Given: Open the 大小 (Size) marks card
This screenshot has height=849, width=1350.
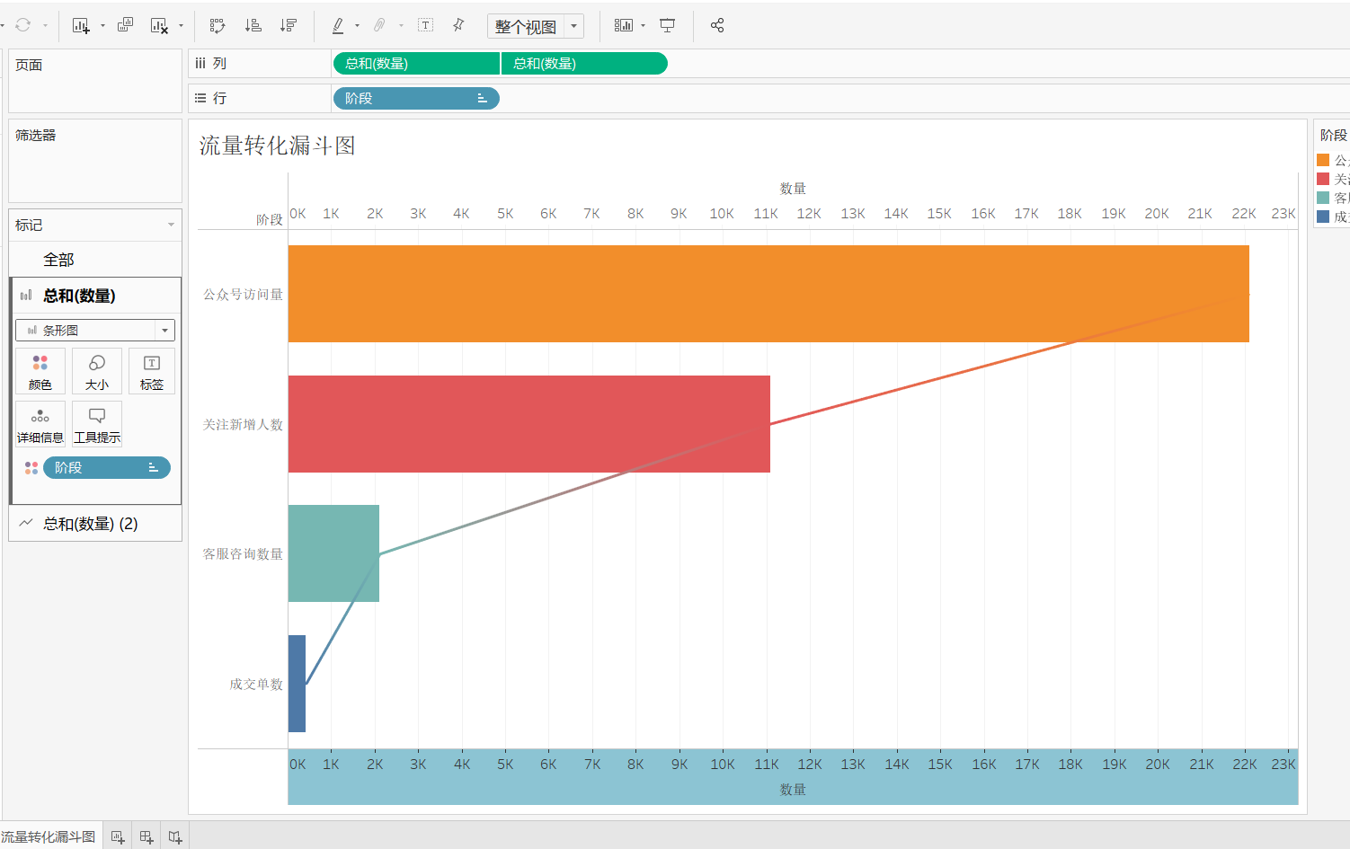Looking at the screenshot, I should tap(97, 372).
